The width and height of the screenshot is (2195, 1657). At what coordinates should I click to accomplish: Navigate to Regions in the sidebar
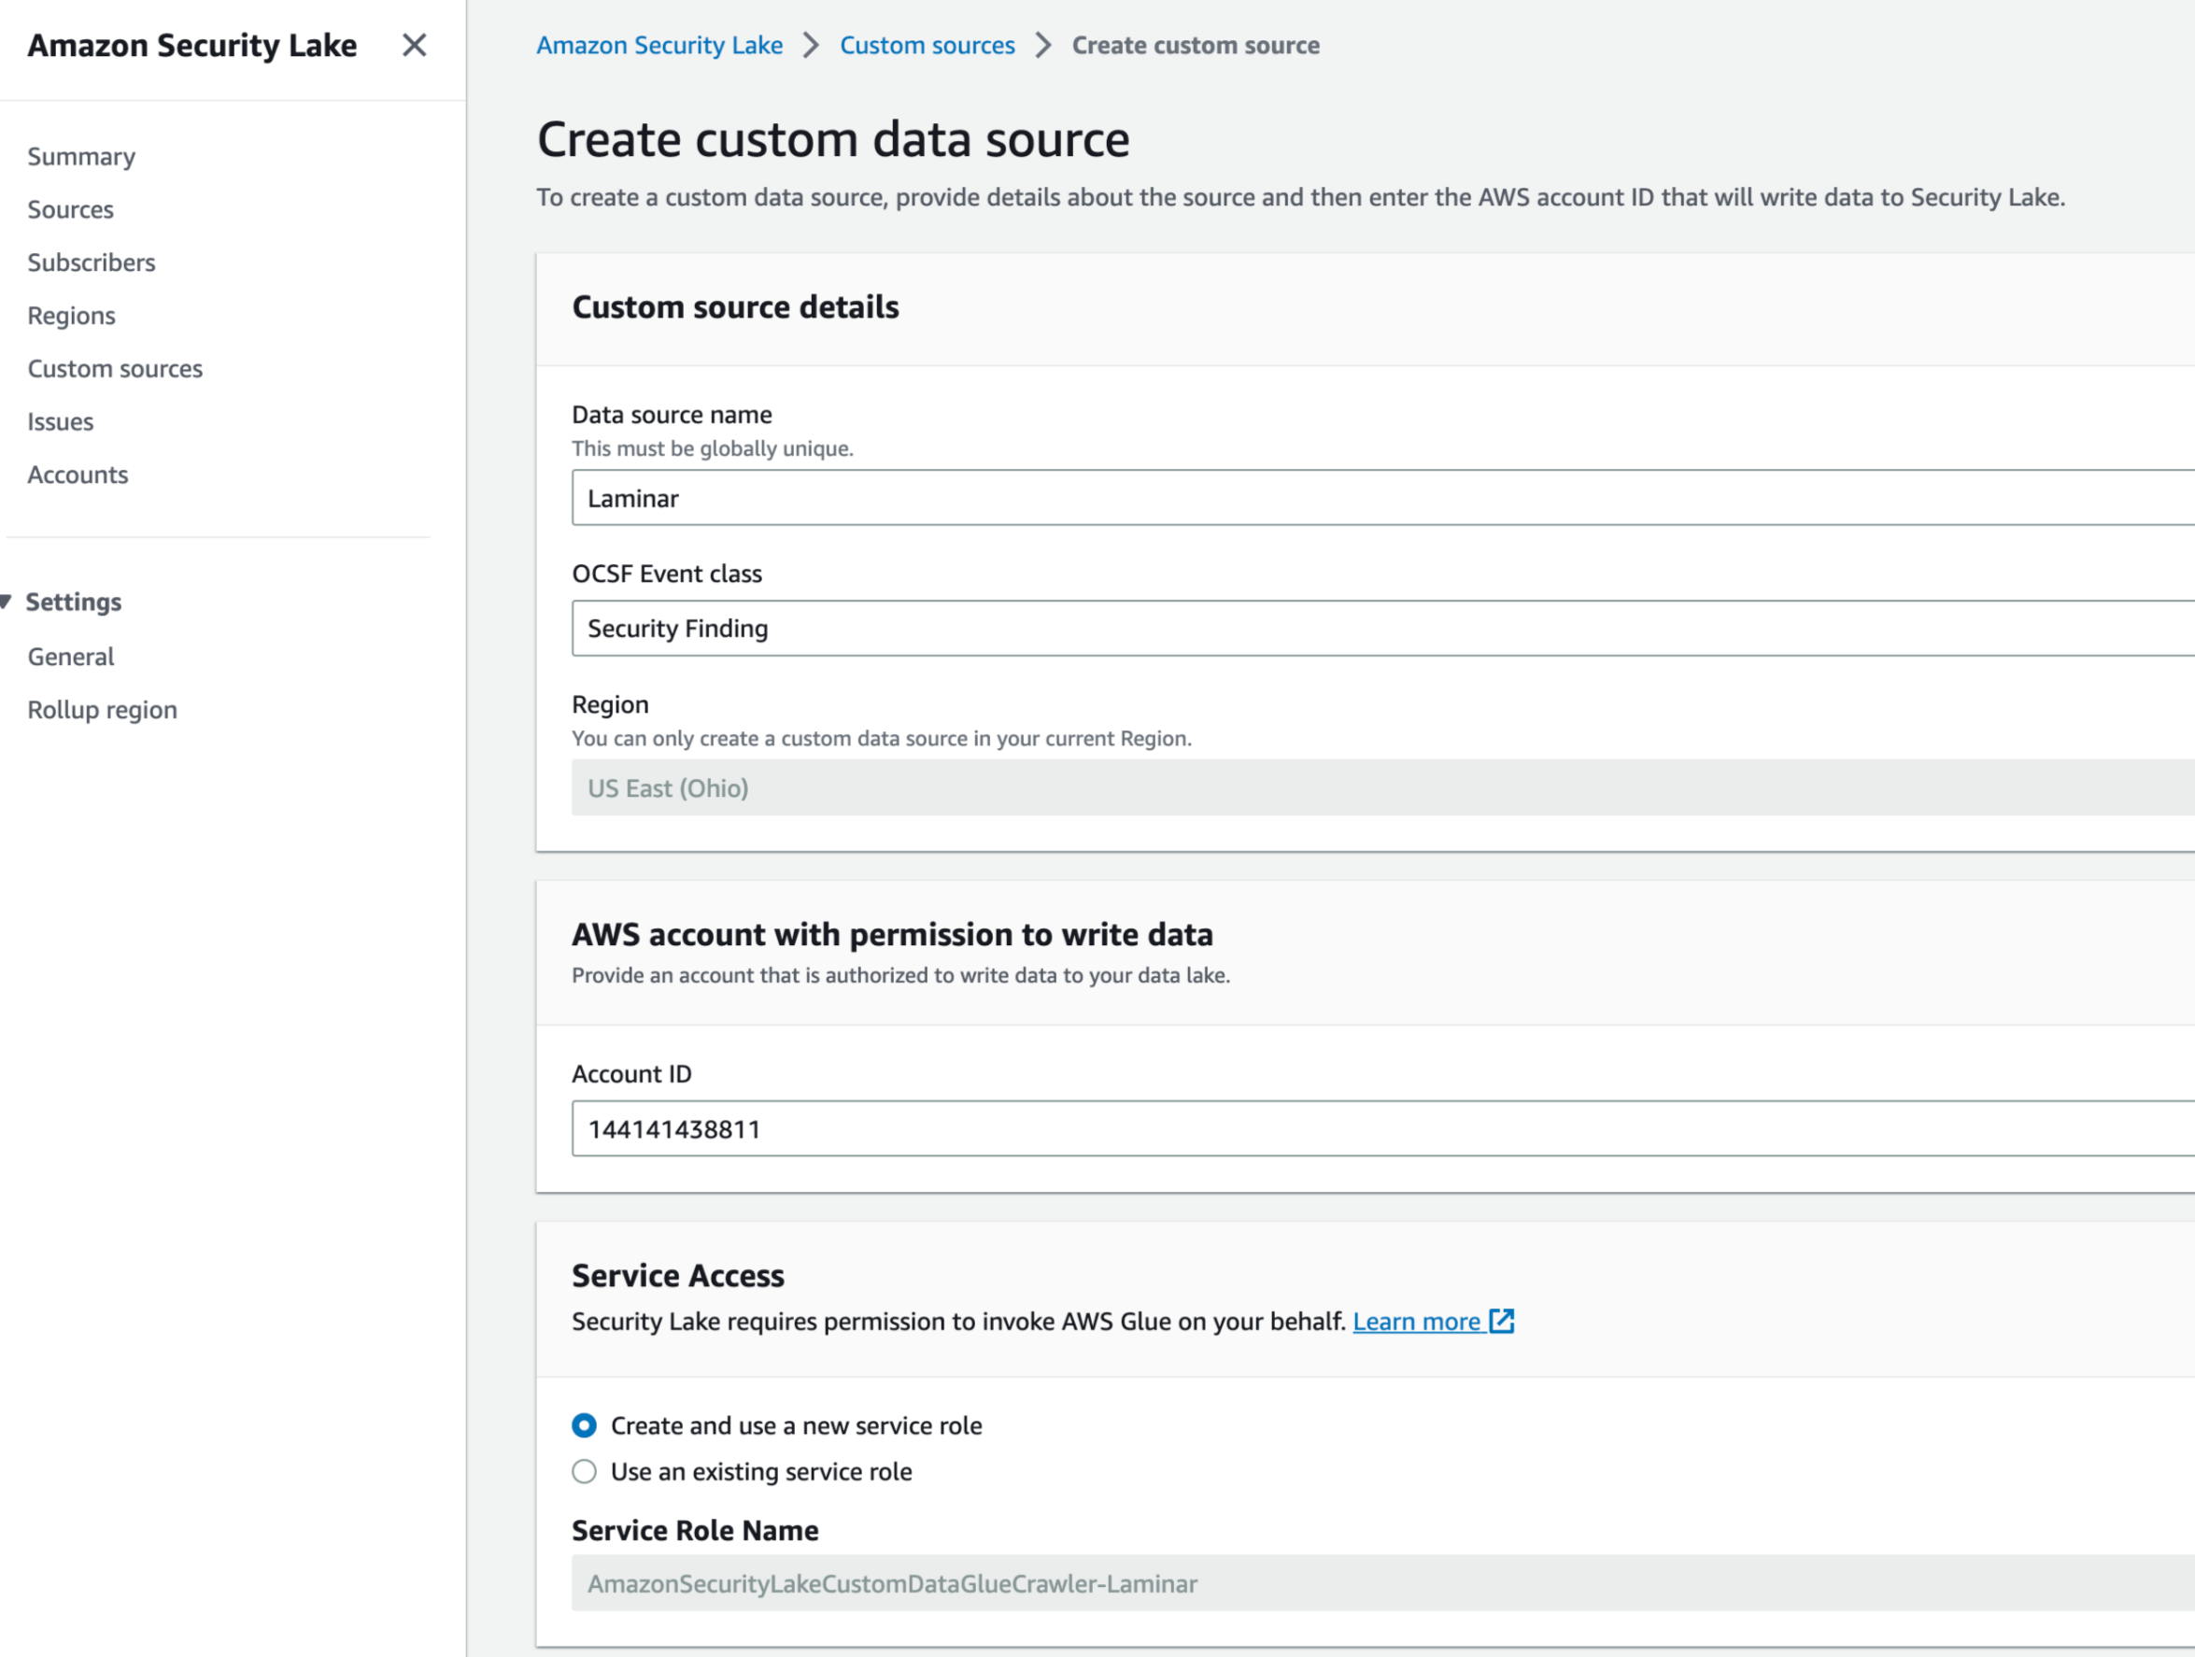click(71, 316)
